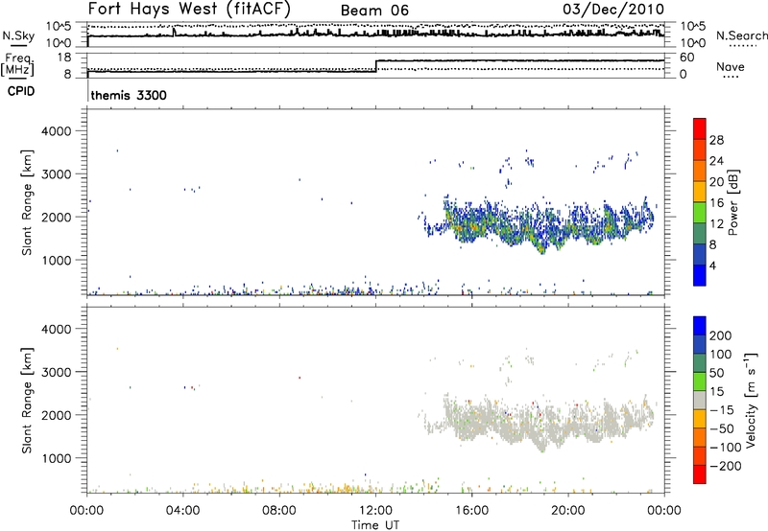Screen dimensions: 768x531
Task: Click the 'Time UT' axis label
Action: click(x=375, y=525)
